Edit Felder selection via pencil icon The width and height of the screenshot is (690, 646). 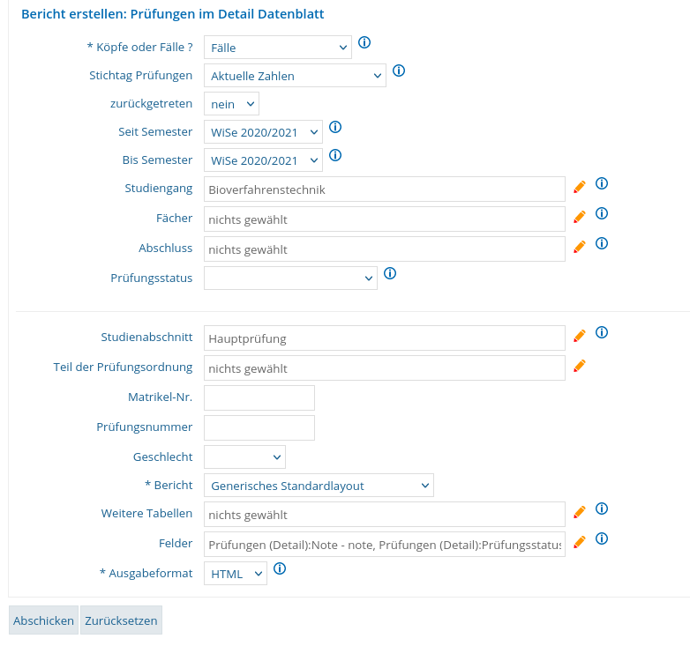(x=580, y=542)
